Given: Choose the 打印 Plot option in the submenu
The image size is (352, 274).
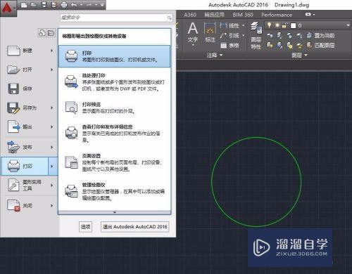Looking at the screenshot, I should coord(114,56).
